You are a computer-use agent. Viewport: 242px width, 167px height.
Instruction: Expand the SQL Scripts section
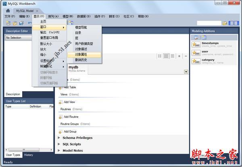click(59, 144)
